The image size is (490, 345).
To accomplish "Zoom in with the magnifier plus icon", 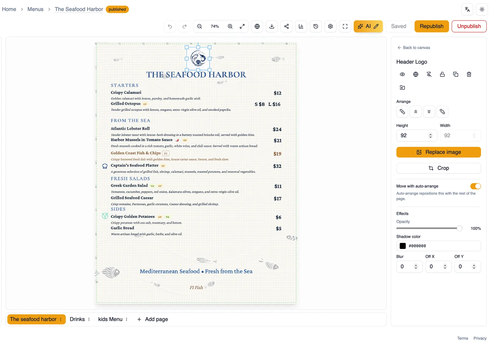I will (x=230, y=26).
